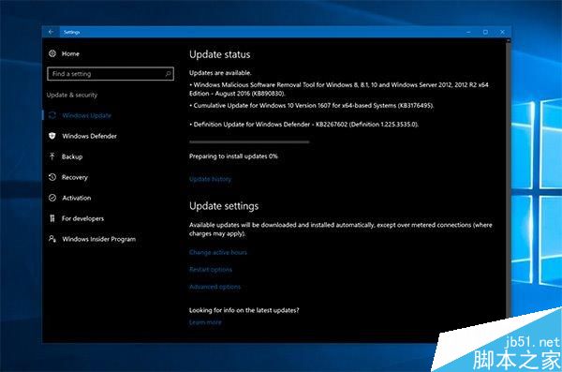Click the Windows Defender shield icon
The image size is (562, 372).
(52, 136)
